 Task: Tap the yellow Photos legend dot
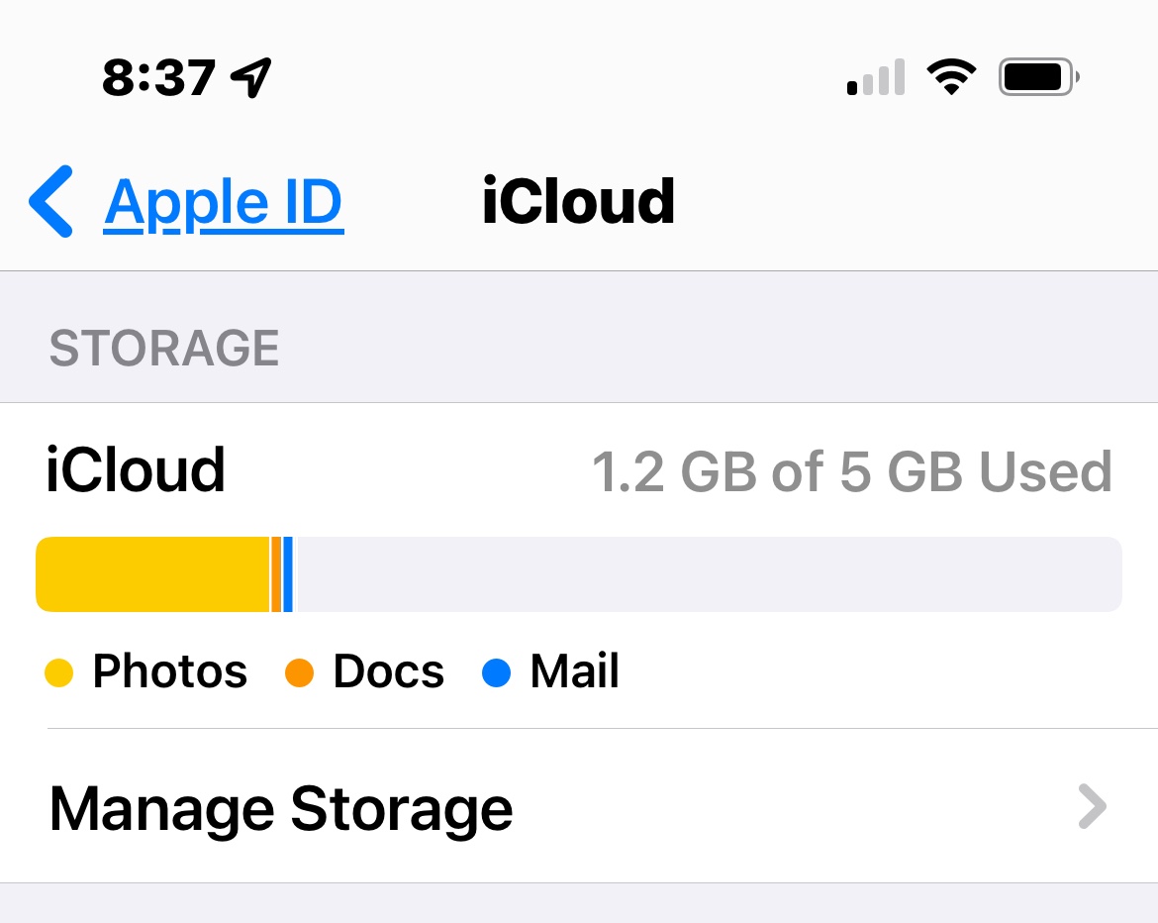59,673
